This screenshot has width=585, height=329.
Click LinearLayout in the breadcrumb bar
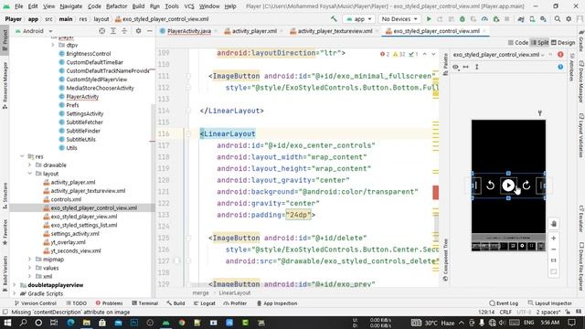tap(235, 293)
